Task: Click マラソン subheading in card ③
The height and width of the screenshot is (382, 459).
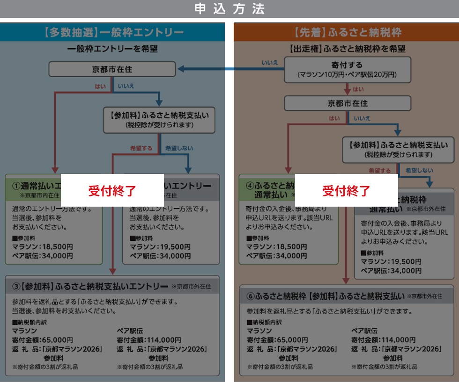Action: click(24, 331)
